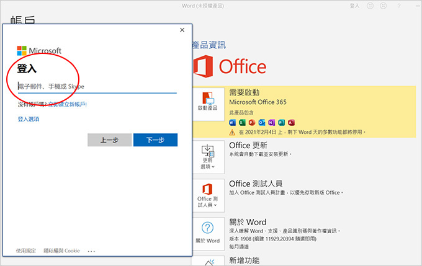Viewport: 422px width, 266px height.
Task: Click the Publisher app icon in product list
Action: [281, 123]
